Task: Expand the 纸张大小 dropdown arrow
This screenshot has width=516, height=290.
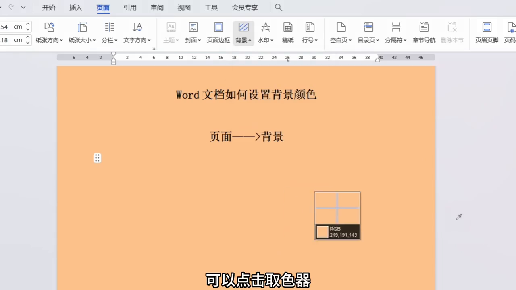Action: (94, 40)
